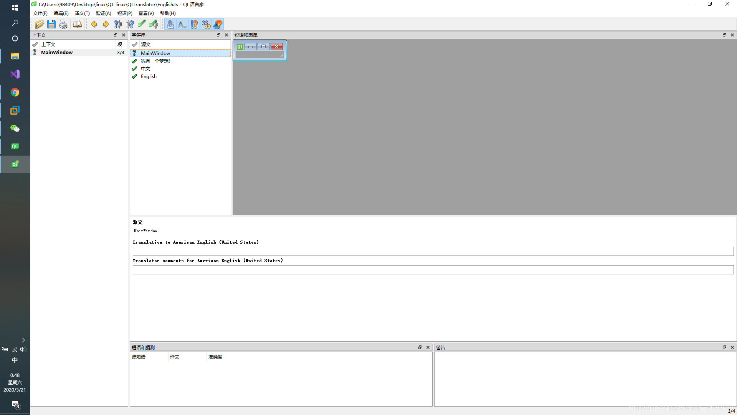
Task: Click the Print icon in toolbar
Action: click(63, 24)
